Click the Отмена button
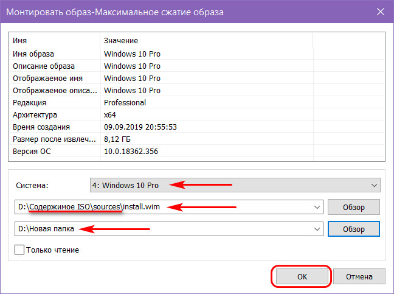Viewport: 394px width, 294px height. point(359,276)
